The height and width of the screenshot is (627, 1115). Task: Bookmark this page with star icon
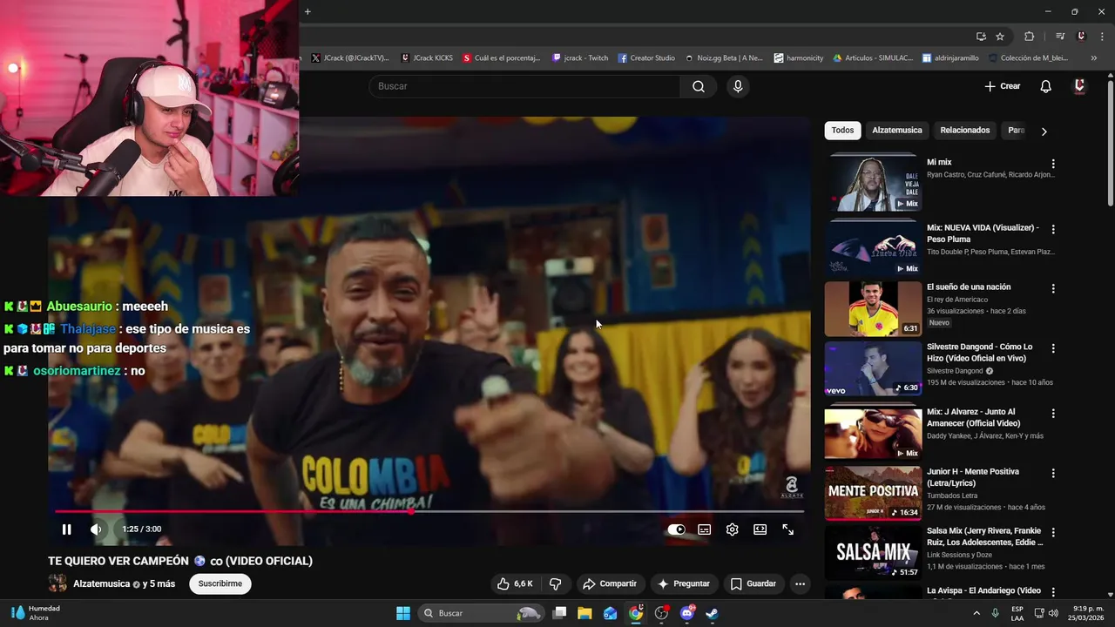coord(1000,37)
